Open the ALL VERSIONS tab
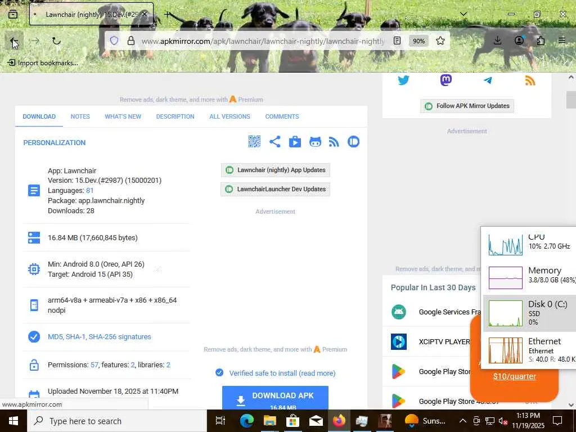The height and width of the screenshot is (432, 576). 230,116
